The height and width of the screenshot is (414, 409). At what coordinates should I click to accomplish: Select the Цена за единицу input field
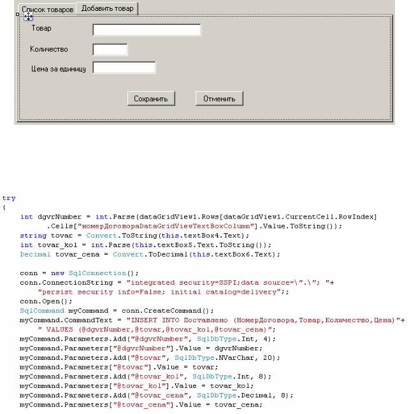point(124,68)
